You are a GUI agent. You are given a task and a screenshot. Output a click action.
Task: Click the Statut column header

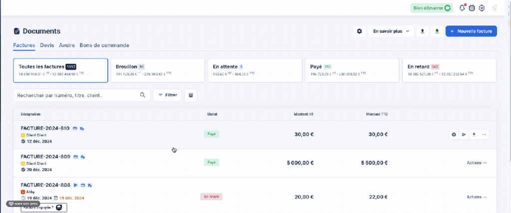pos(212,114)
